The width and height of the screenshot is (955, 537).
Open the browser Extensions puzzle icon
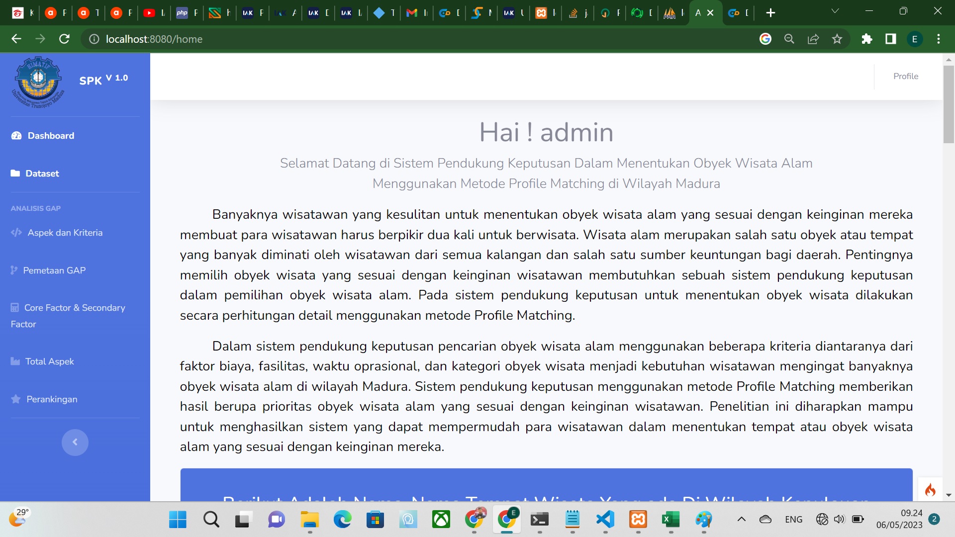pos(867,39)
